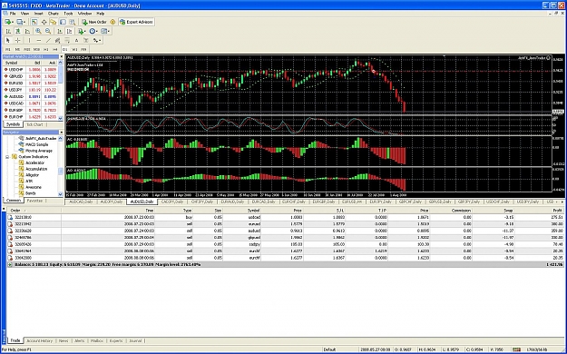567x354 pixels.
Task: Select the Fibonacci Retracement tool
Action: click(67, 41)
